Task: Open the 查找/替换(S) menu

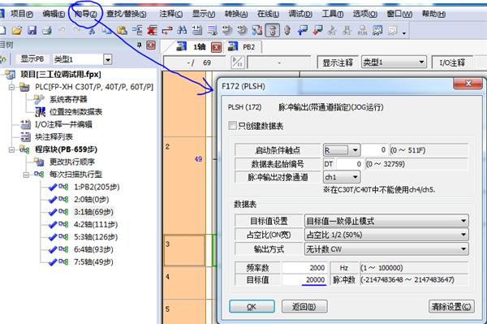Action: click(126, 14)
